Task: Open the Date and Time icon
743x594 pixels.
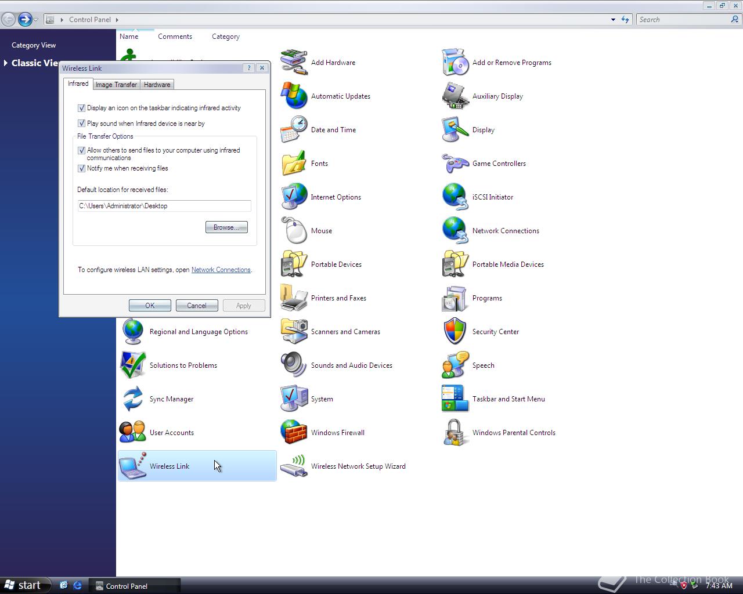Action: click(294, 130)
